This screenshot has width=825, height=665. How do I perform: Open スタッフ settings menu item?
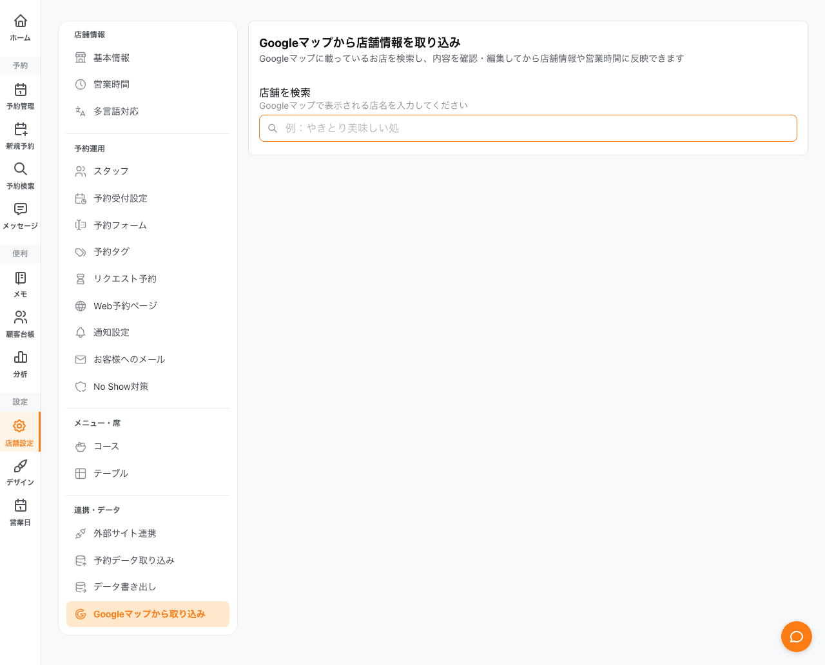(x=148, y=171)
